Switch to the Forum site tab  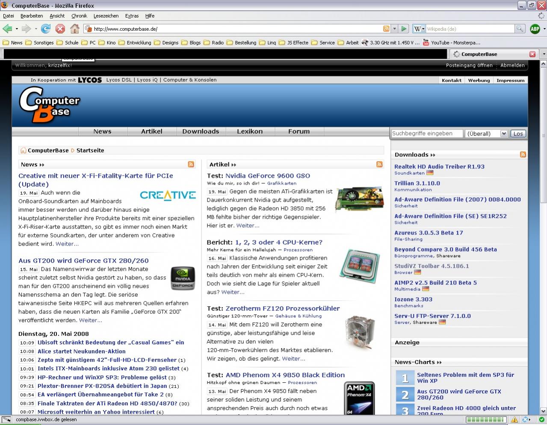[x=299, y=132]
